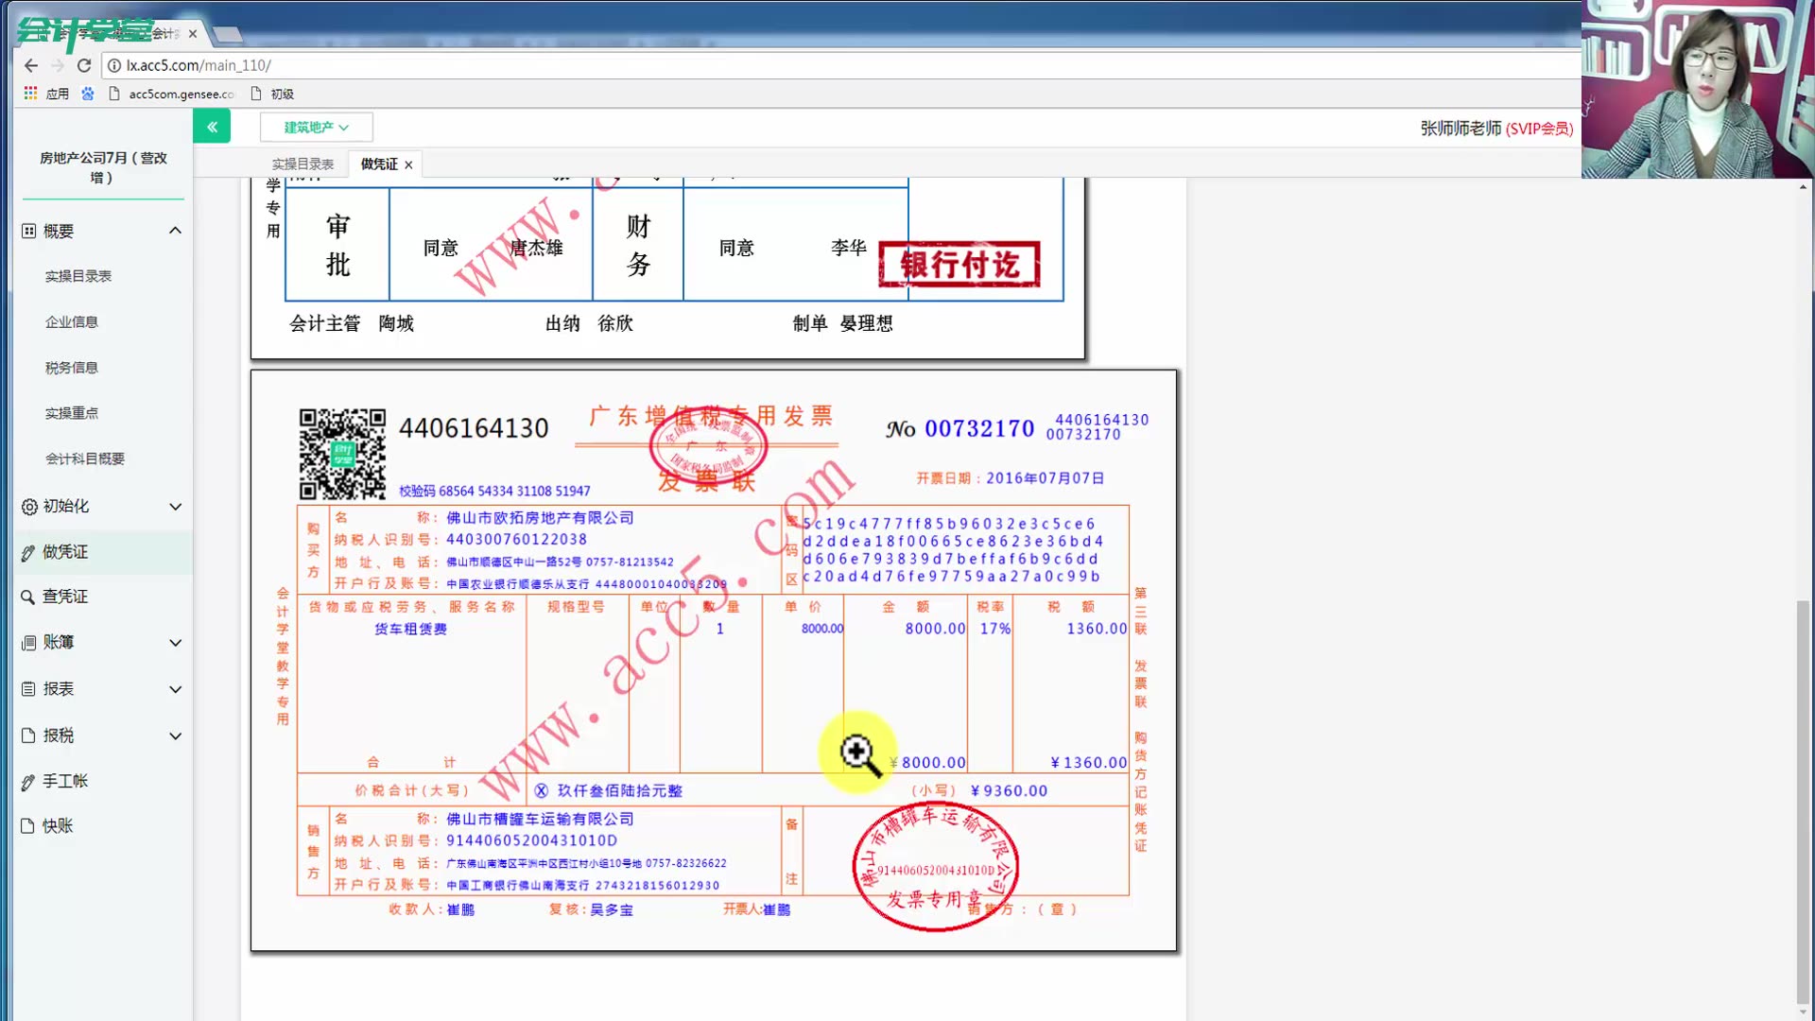The image size is (1815, 1021).
Task: Close the 做凭证 tab
Action: (x=408, y=164)
